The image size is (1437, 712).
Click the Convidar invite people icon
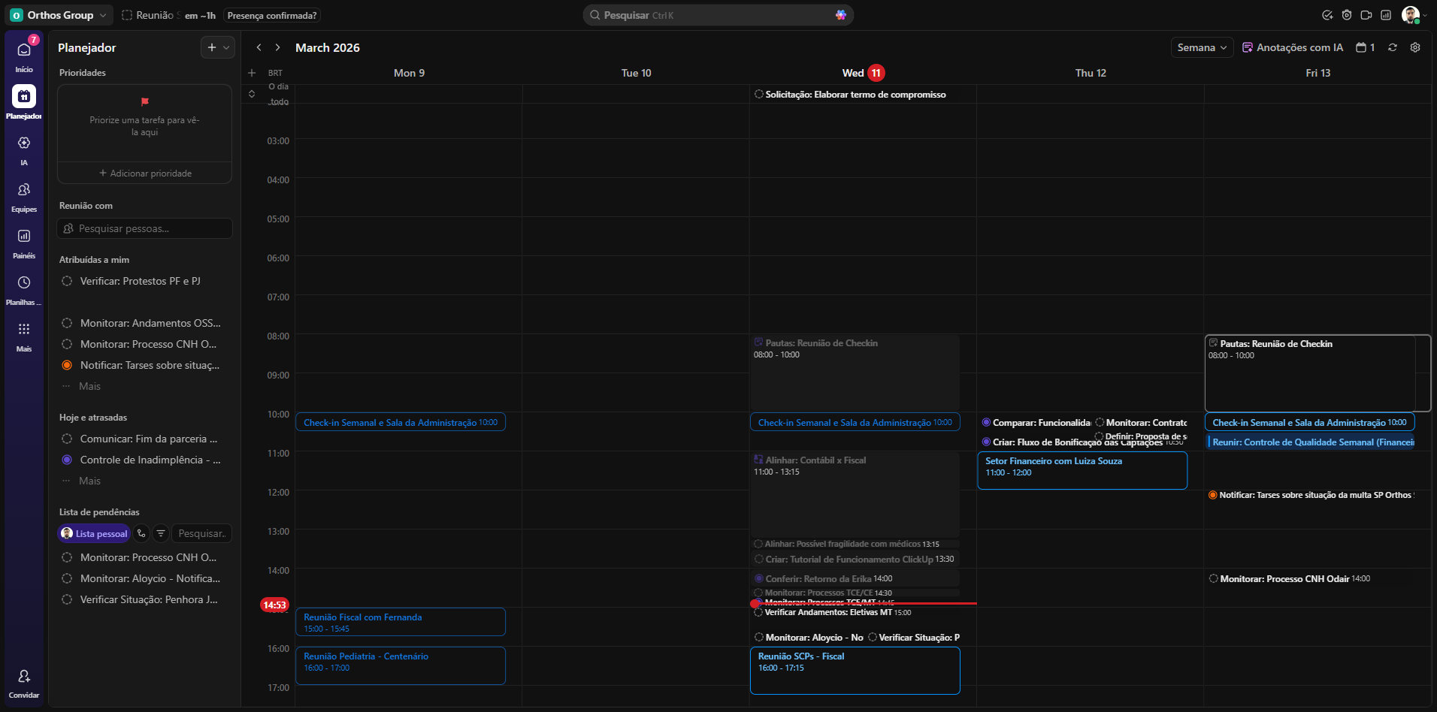pyautogui.click(x=24, y=677)
